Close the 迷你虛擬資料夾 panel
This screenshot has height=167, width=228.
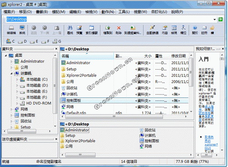56,139
